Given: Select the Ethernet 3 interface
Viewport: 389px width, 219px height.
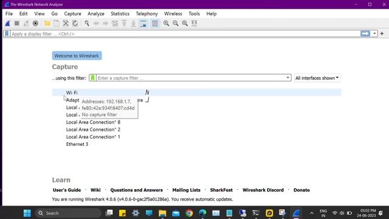Looking at the screenshot, I should tap(77, 144).
